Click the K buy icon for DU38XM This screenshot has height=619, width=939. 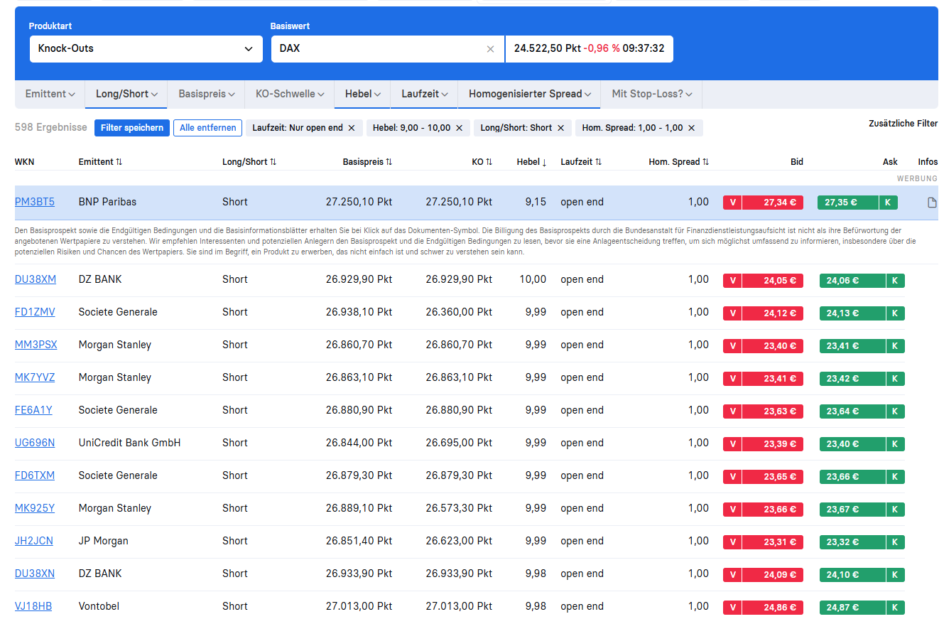click(895, 280)
